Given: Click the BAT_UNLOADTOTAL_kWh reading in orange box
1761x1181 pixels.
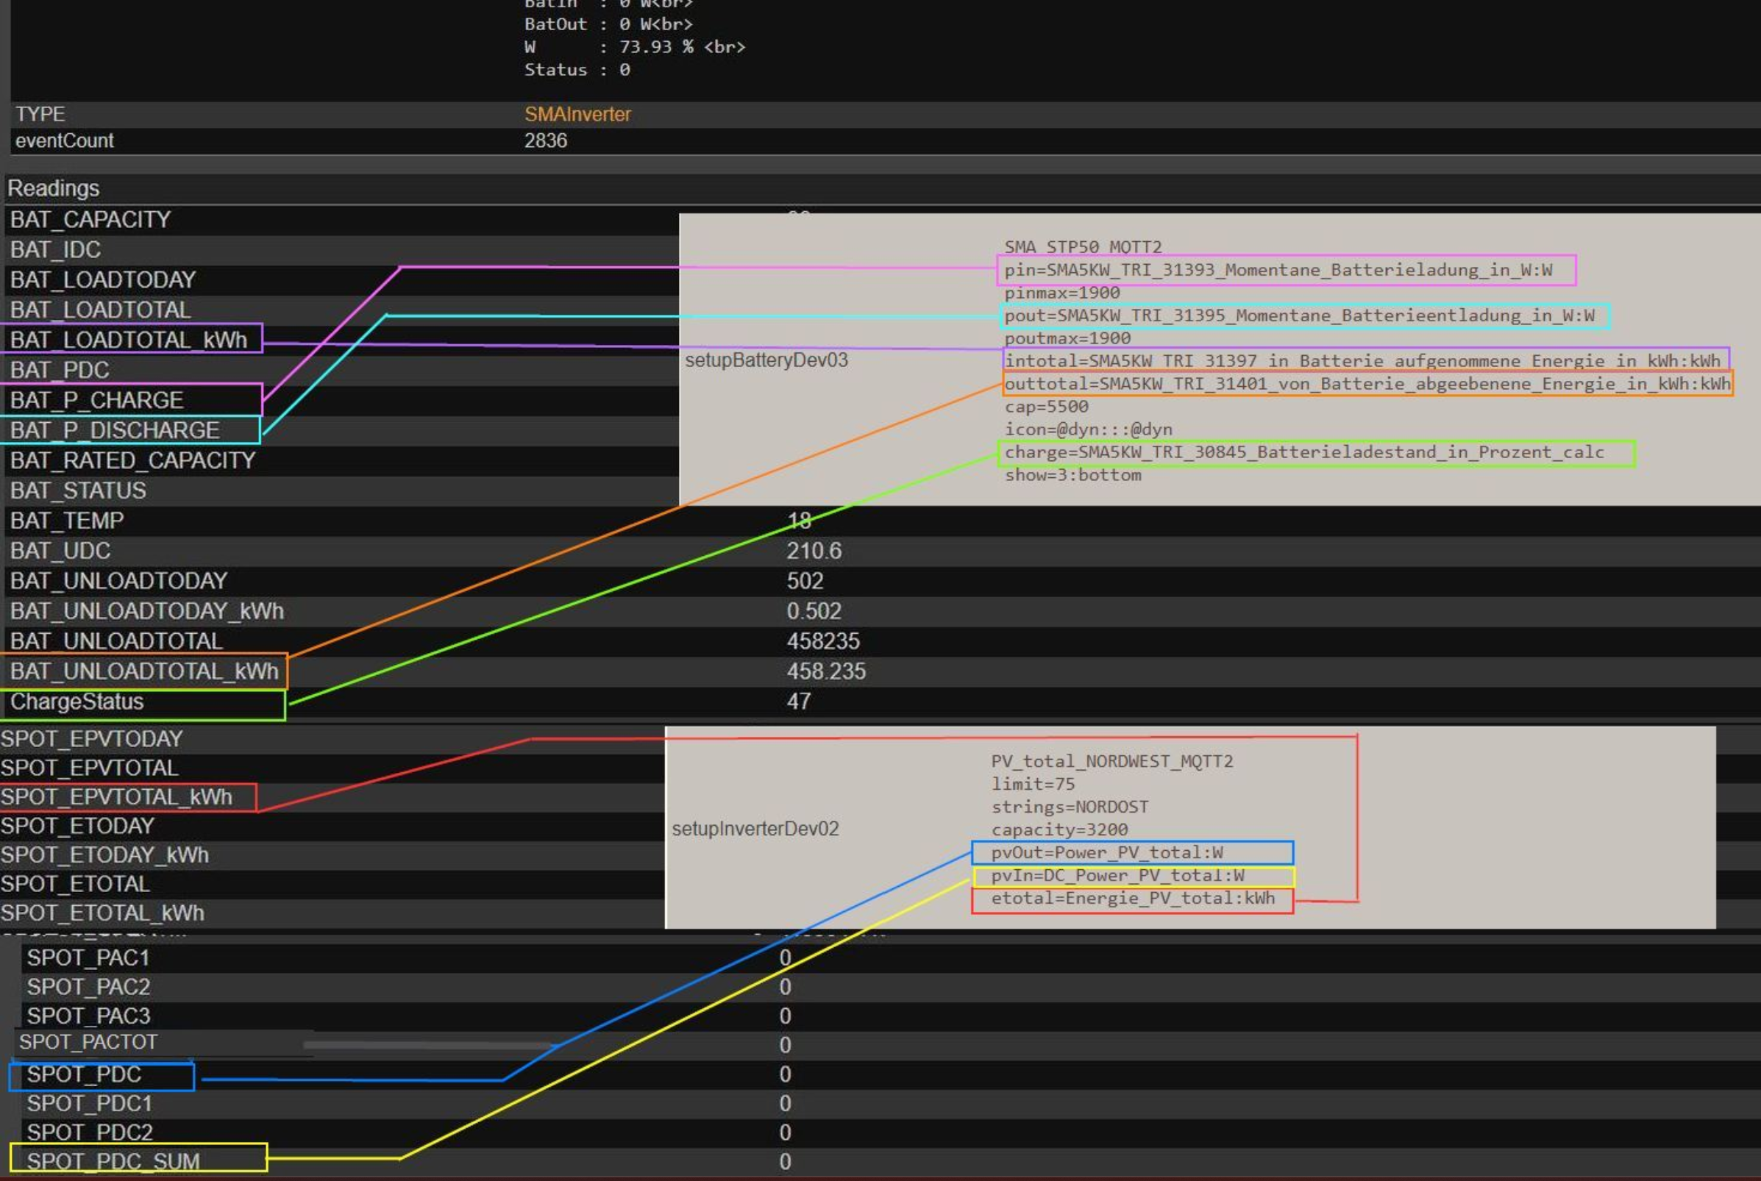Looking at the screenshot, I should click(145, 671).
